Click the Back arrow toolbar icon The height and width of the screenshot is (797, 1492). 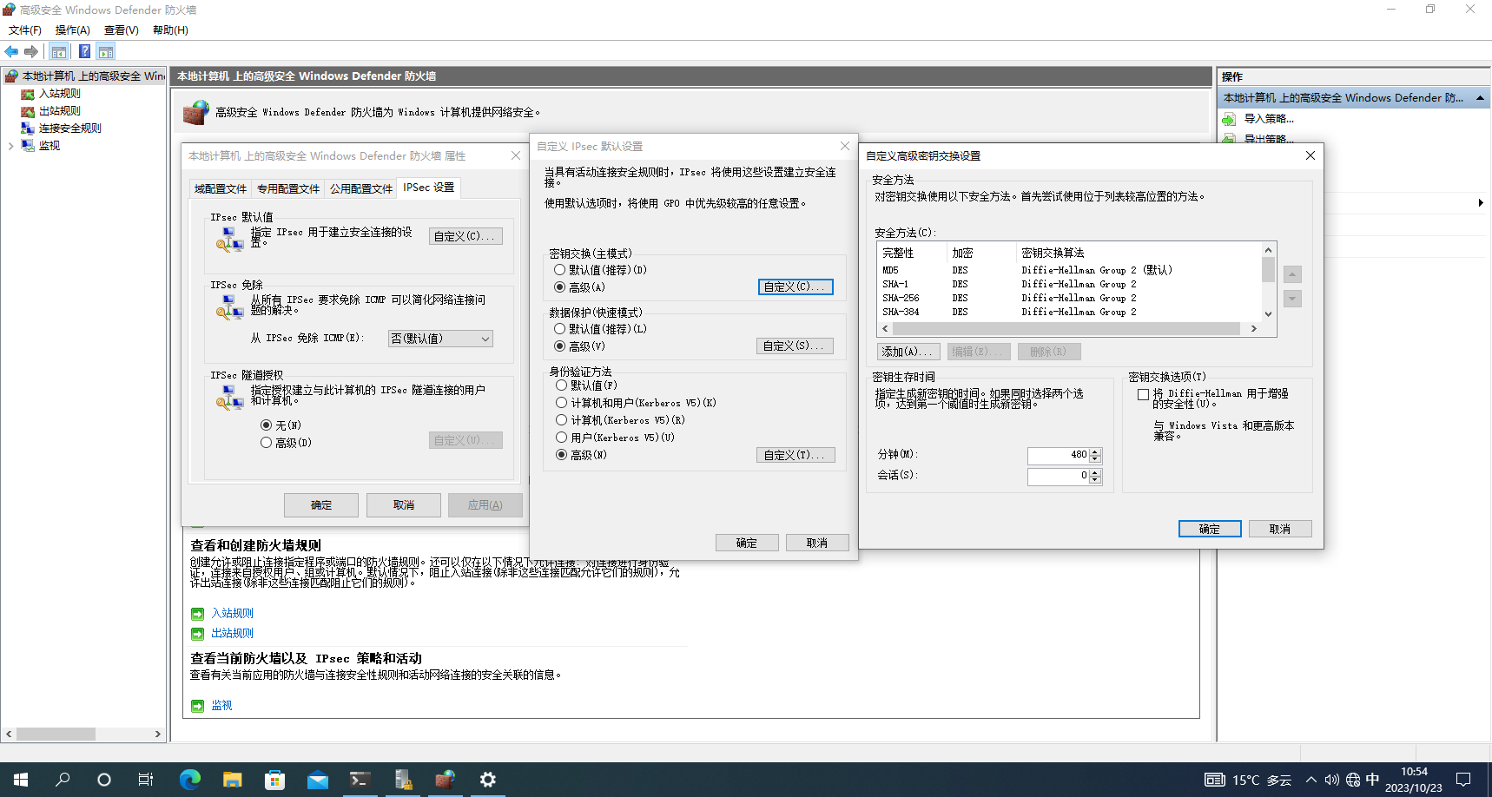pos(11,52)
